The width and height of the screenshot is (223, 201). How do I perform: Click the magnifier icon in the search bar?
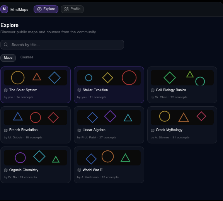click(6, 44)
